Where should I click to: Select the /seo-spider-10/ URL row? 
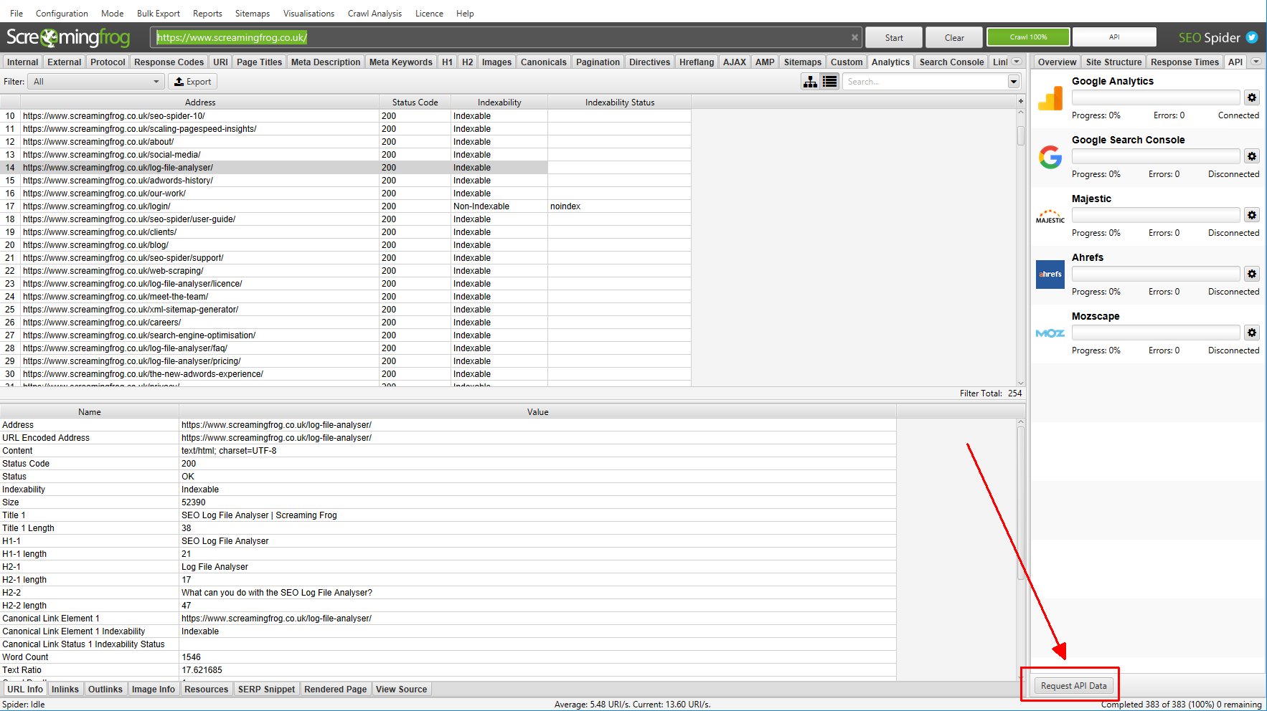point(346,116)
